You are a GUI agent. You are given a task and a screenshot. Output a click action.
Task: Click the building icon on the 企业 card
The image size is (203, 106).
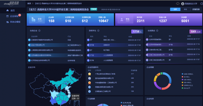33,19
